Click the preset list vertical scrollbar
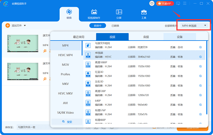 click(207, 78)
